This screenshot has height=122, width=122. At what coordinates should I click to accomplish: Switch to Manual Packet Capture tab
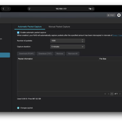(x=59, y=27)
